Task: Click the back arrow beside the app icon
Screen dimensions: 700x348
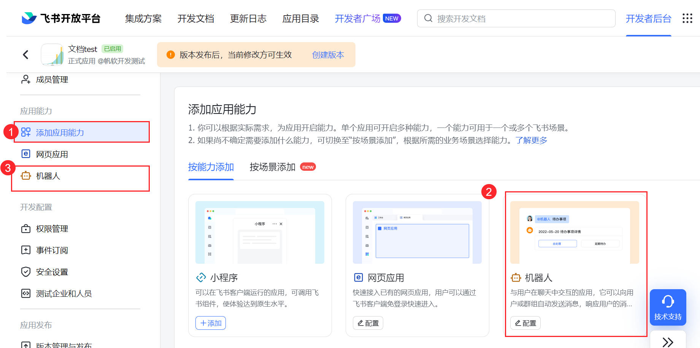Action: pos(25,55)
